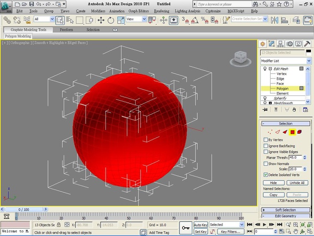The width and height of the screenshot is (314, 236).
Task: Open the MAXScript menu
Action: [235, 11]
